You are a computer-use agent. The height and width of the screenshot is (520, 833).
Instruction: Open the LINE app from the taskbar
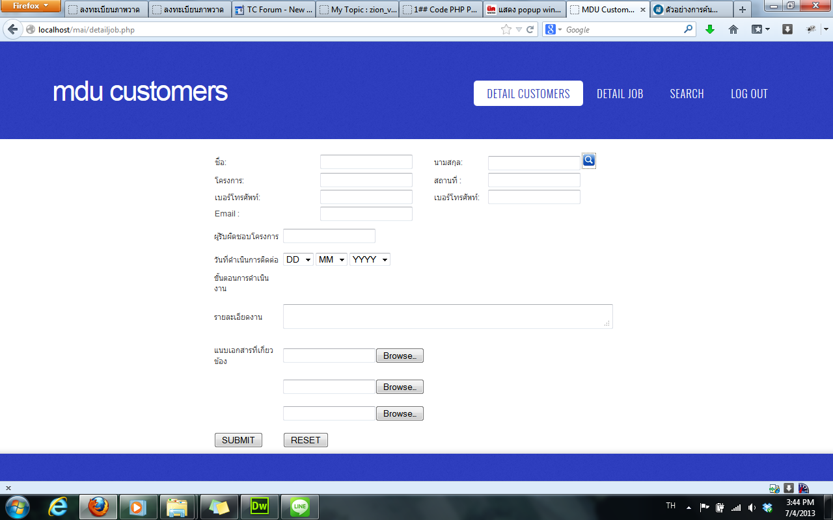[300, 507]
